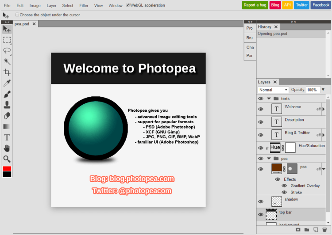Image resolution: width=332 pixels, height=235 pixels.
Task: Create a new layer icon
Action: click(316, 230)
